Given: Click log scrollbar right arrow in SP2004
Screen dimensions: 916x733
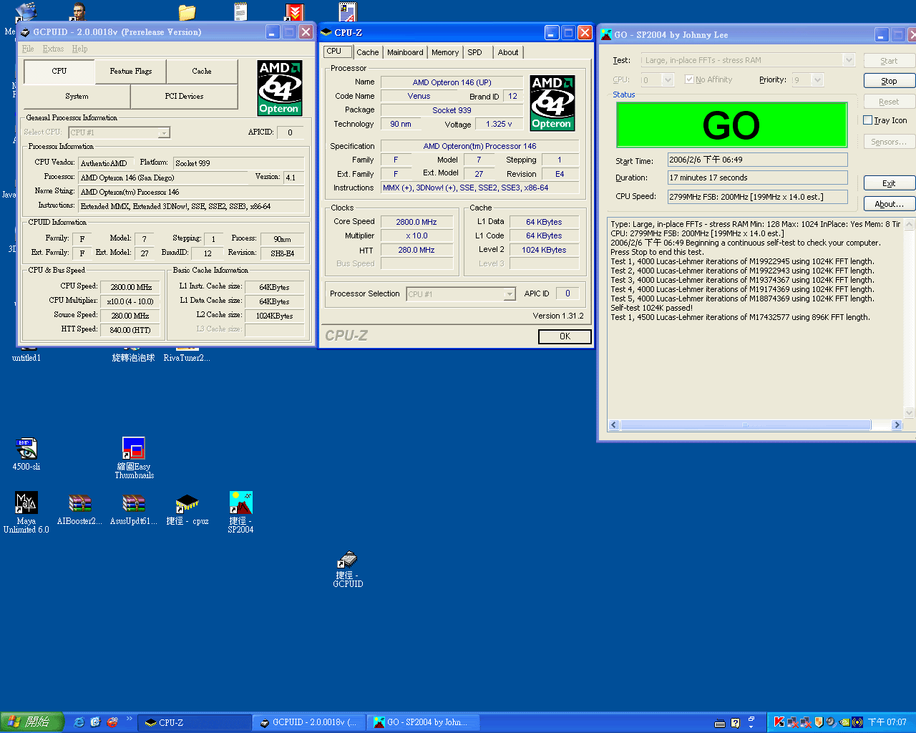Looking at the screenshot, I should coord(897,425).
